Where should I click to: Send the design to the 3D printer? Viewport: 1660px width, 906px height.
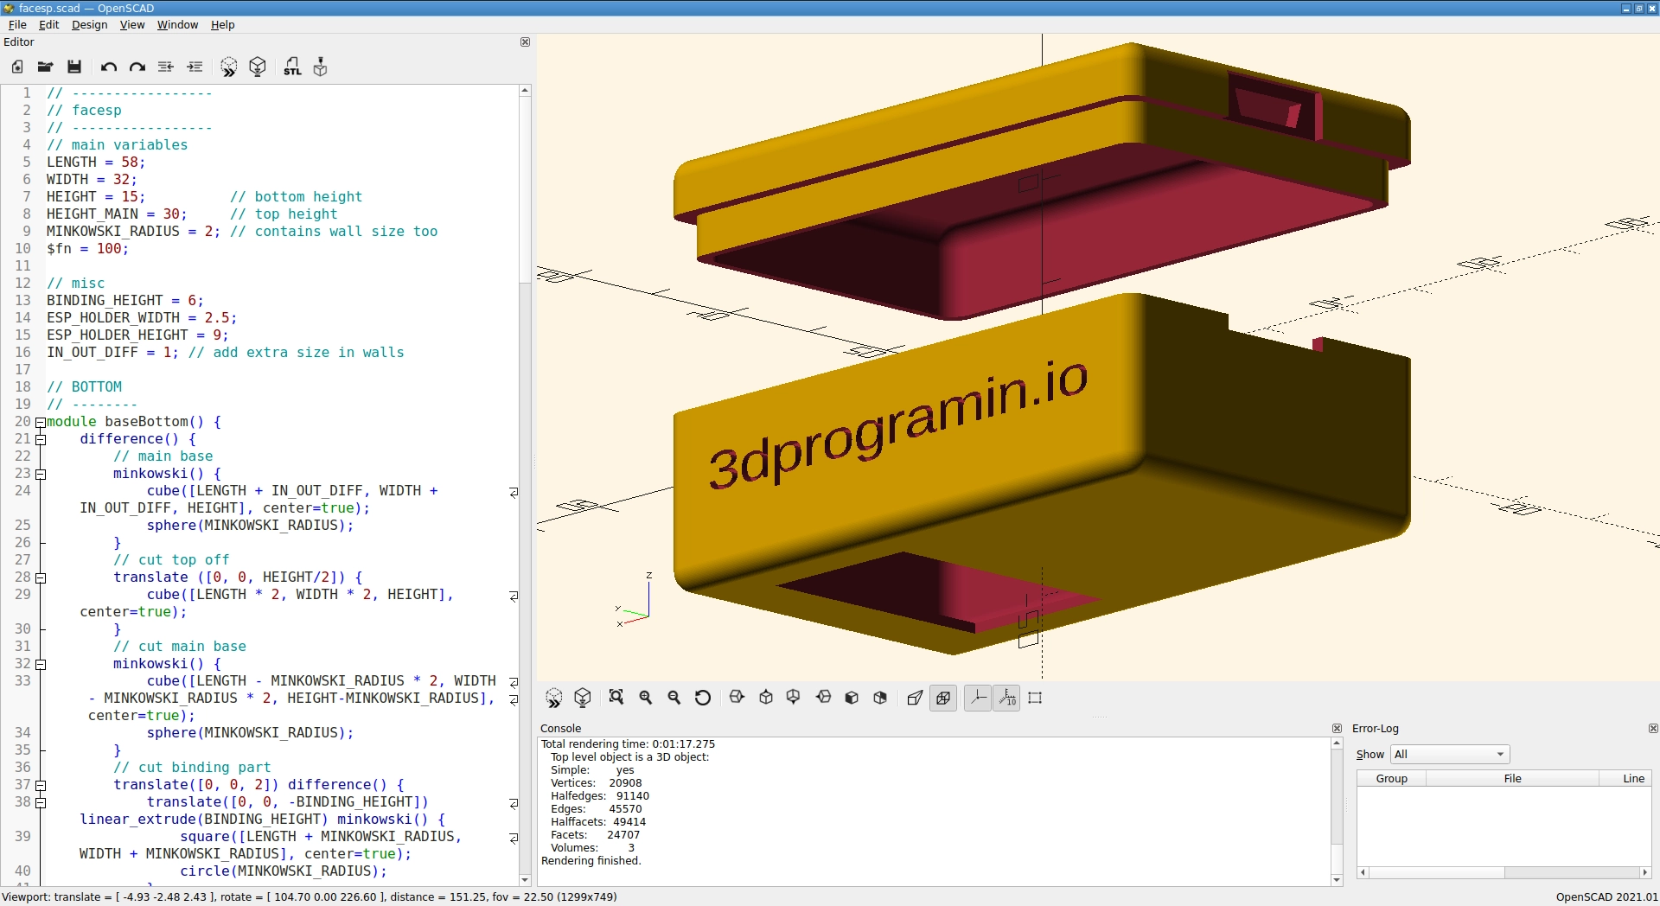click(x=321, y=67)
